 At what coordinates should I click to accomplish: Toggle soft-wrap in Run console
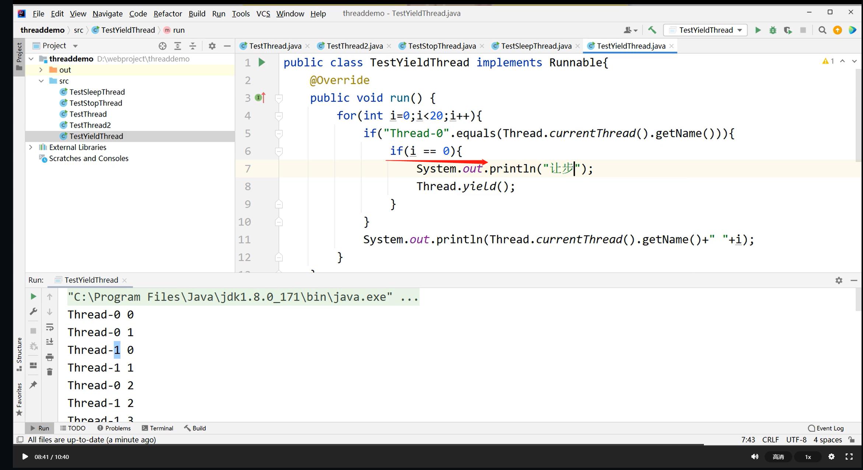tap(50, 327)
